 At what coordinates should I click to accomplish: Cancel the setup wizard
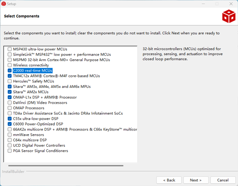tap(222, 180)
